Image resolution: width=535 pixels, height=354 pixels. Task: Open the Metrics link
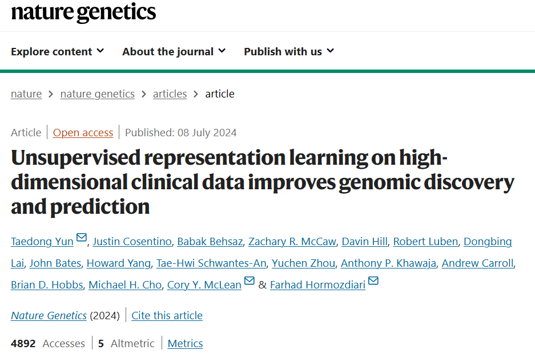pyautogui.click(x=185, y=343)
